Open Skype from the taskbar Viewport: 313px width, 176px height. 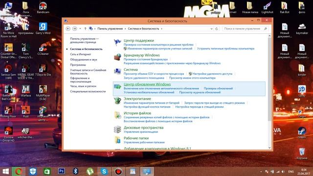[x=104, y=171]
